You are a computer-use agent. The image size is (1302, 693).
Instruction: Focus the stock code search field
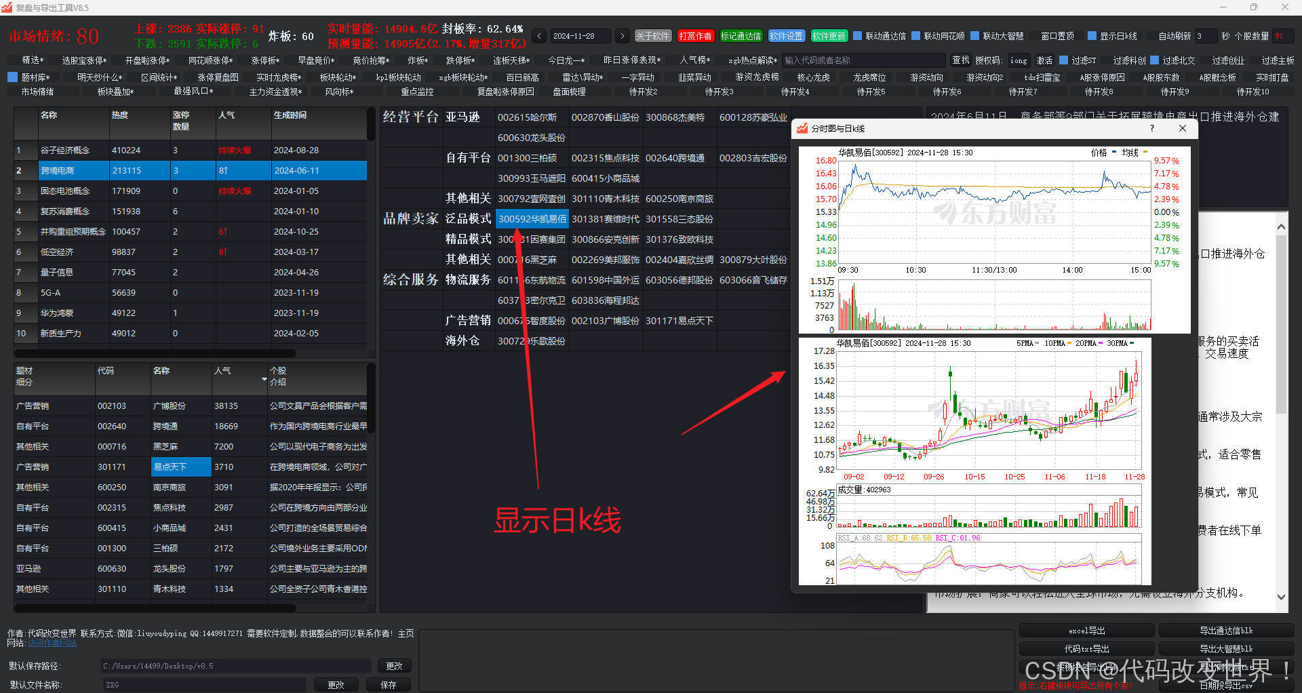click(863, 60)
